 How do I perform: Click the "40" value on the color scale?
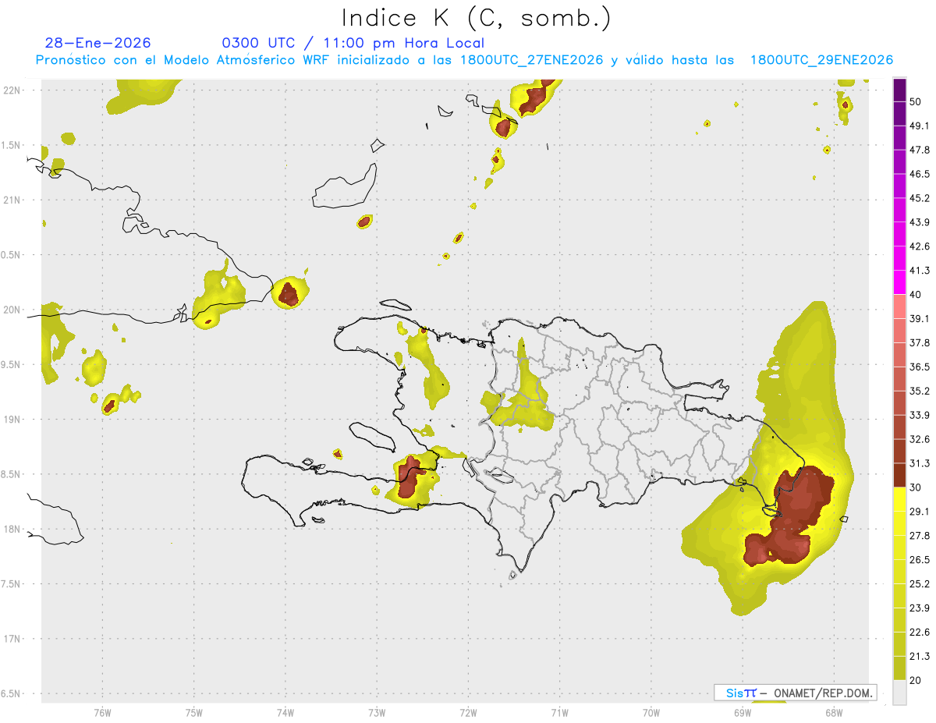pyautogui.click(x=917, y=295)
